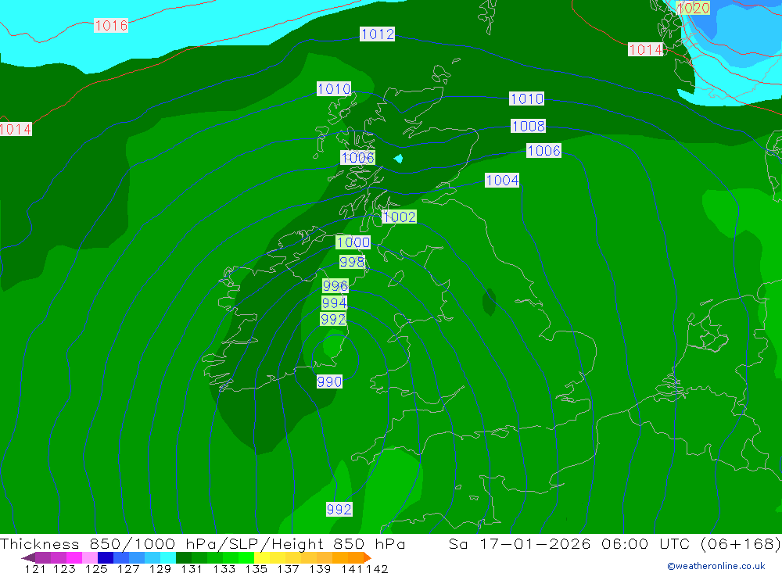This screenshot has height=573, width=782.
Task: Click 992 label in the Irish Sea
Action: (333, 319)
